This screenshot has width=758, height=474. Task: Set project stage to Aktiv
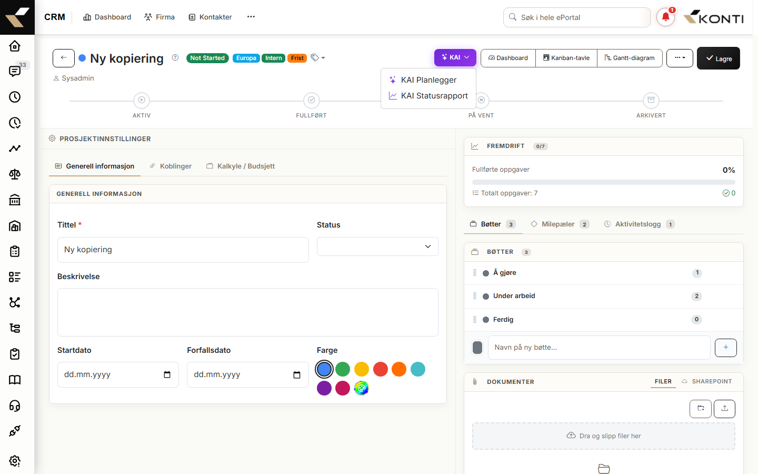tap(141, 100)
